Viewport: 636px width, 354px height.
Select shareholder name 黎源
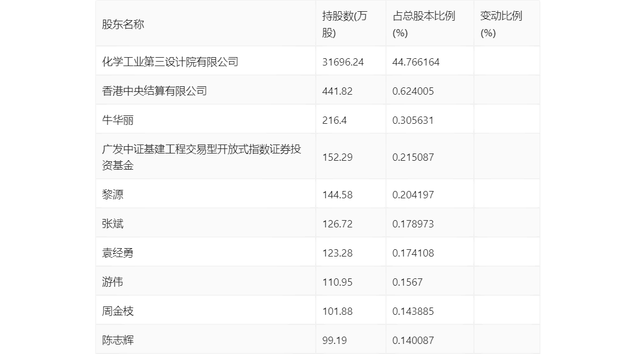112,195
